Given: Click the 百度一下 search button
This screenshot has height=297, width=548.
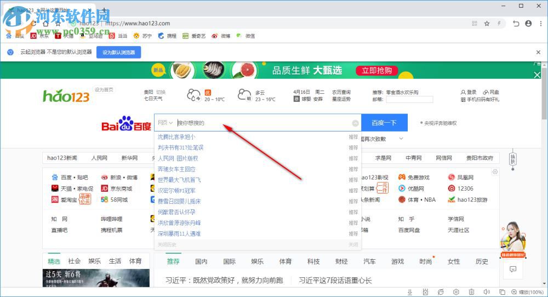Looking at the screenshot, I should tap(384, 123).
